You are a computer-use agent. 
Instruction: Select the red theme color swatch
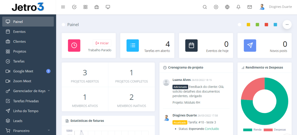tap(266, 25)
